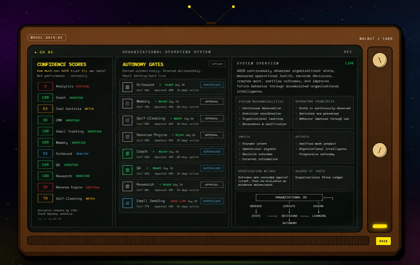The width and height of the screenshot is (420, 265).
Task: Turn the upper TV dial knob
Action: 380,60
